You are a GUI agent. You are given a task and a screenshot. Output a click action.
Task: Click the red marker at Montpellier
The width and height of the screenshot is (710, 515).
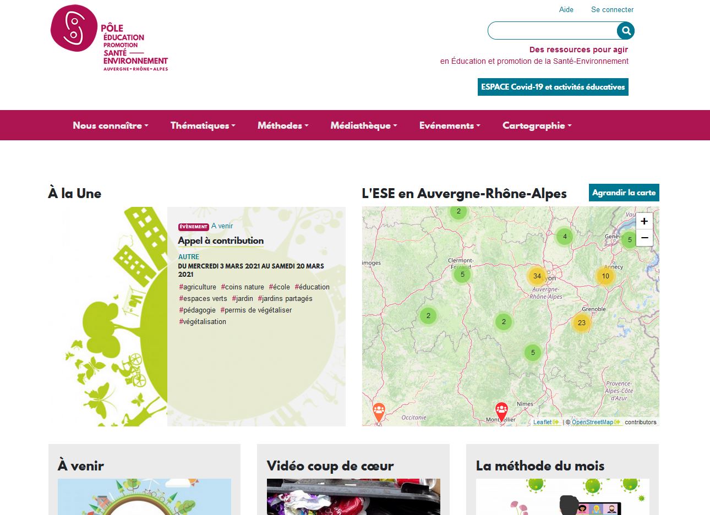[x=501, y=413]
